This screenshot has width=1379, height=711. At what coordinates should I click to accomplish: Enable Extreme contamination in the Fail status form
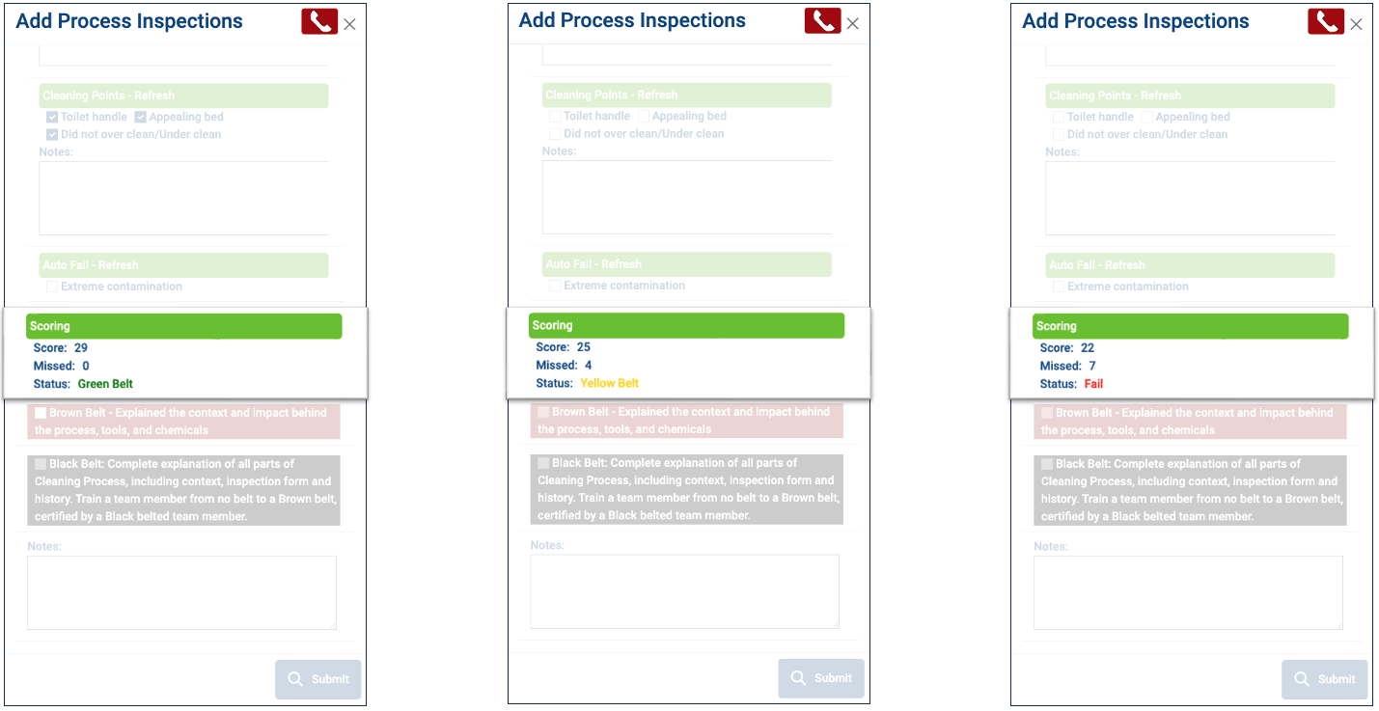pyautogui.click(x=1060, y=287)
